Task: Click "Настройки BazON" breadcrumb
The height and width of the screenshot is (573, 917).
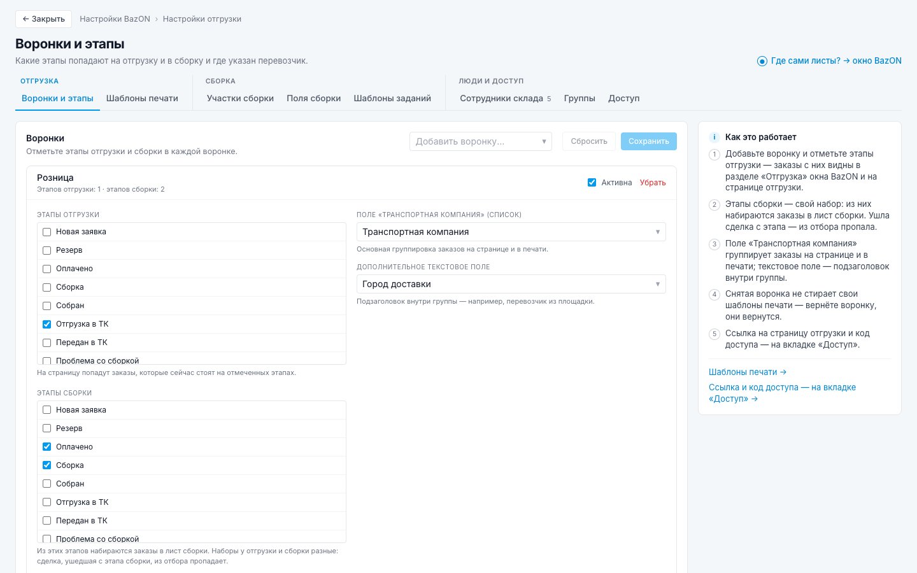Action: pyautogui.click(x=115, y=19)
